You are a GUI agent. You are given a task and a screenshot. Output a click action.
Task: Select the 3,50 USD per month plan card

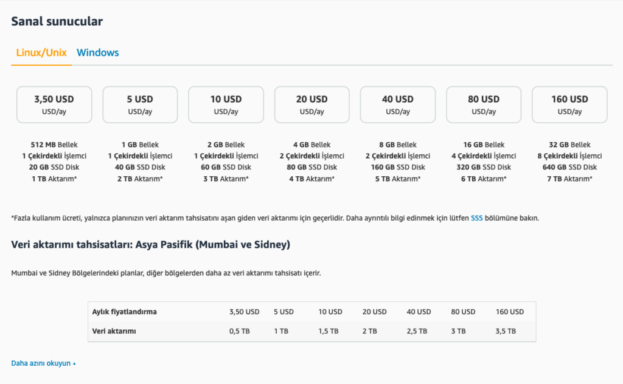(54, 105)
